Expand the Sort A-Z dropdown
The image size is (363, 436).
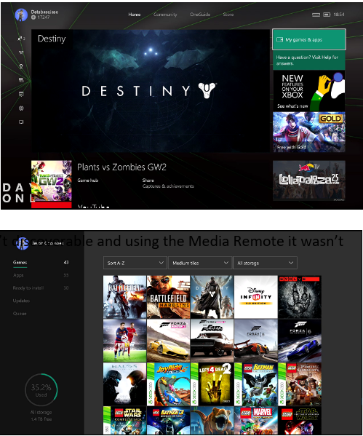click(x=135, y=263)
